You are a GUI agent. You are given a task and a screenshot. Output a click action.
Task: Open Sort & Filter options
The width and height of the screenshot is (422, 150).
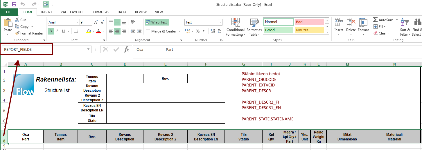[x=405, y=28]
